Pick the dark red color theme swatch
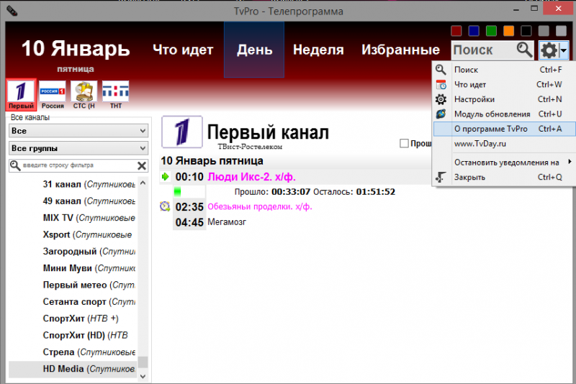 (x=456, y=31)
